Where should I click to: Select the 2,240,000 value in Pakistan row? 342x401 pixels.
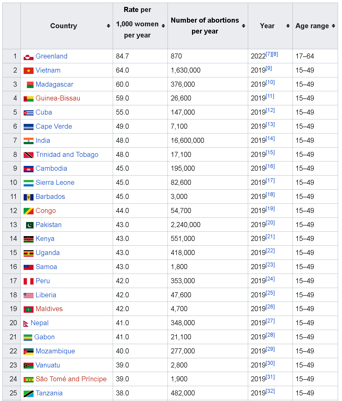point(186,225)
